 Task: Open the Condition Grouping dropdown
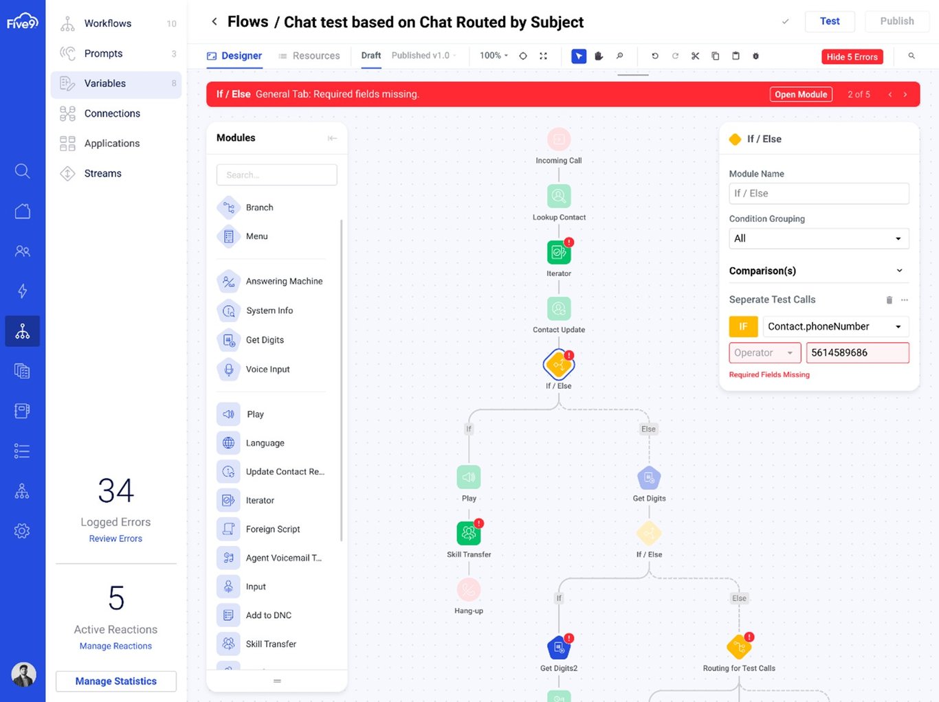pyautogui.click(x=819, y=238)
